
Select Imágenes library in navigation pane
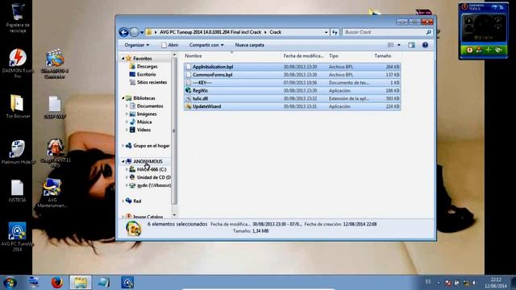[147, 114]
